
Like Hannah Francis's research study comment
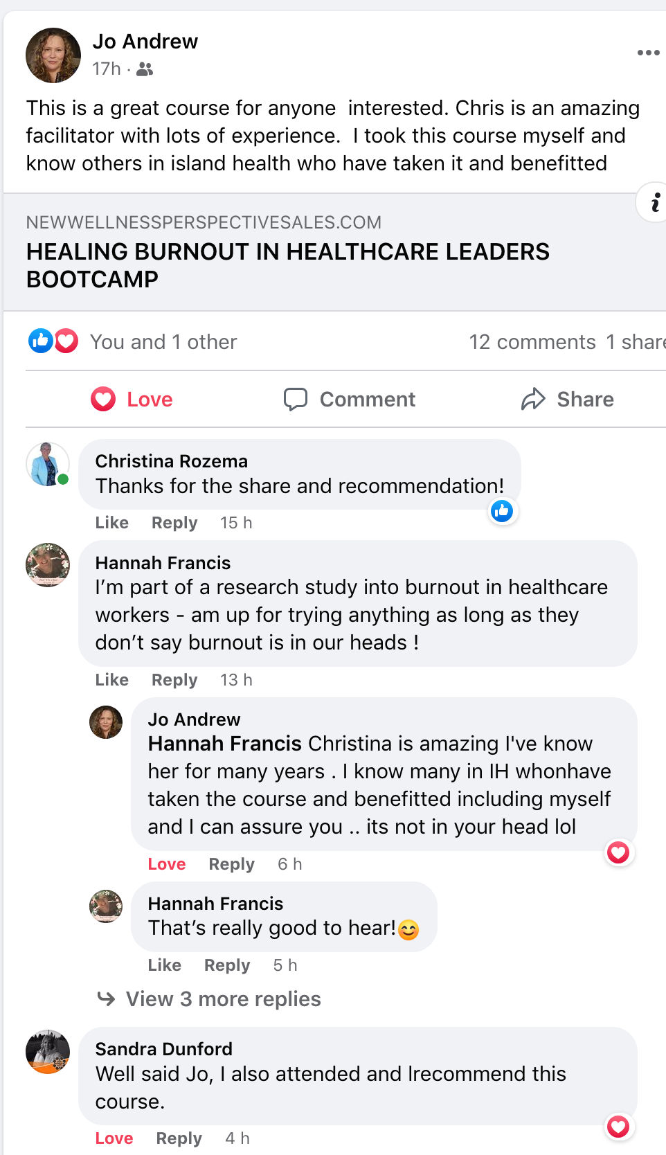click(112, 680)
